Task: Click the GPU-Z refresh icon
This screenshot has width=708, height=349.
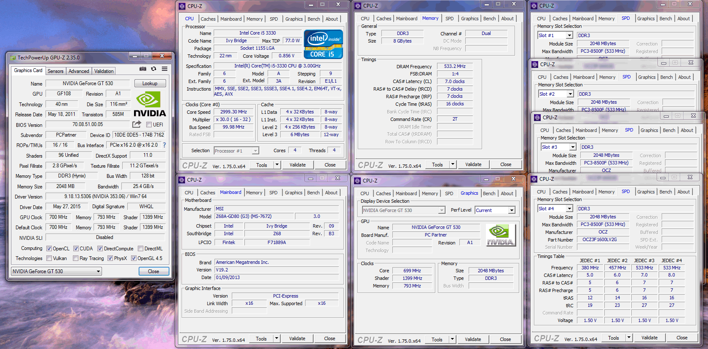Action: point(153,69)
